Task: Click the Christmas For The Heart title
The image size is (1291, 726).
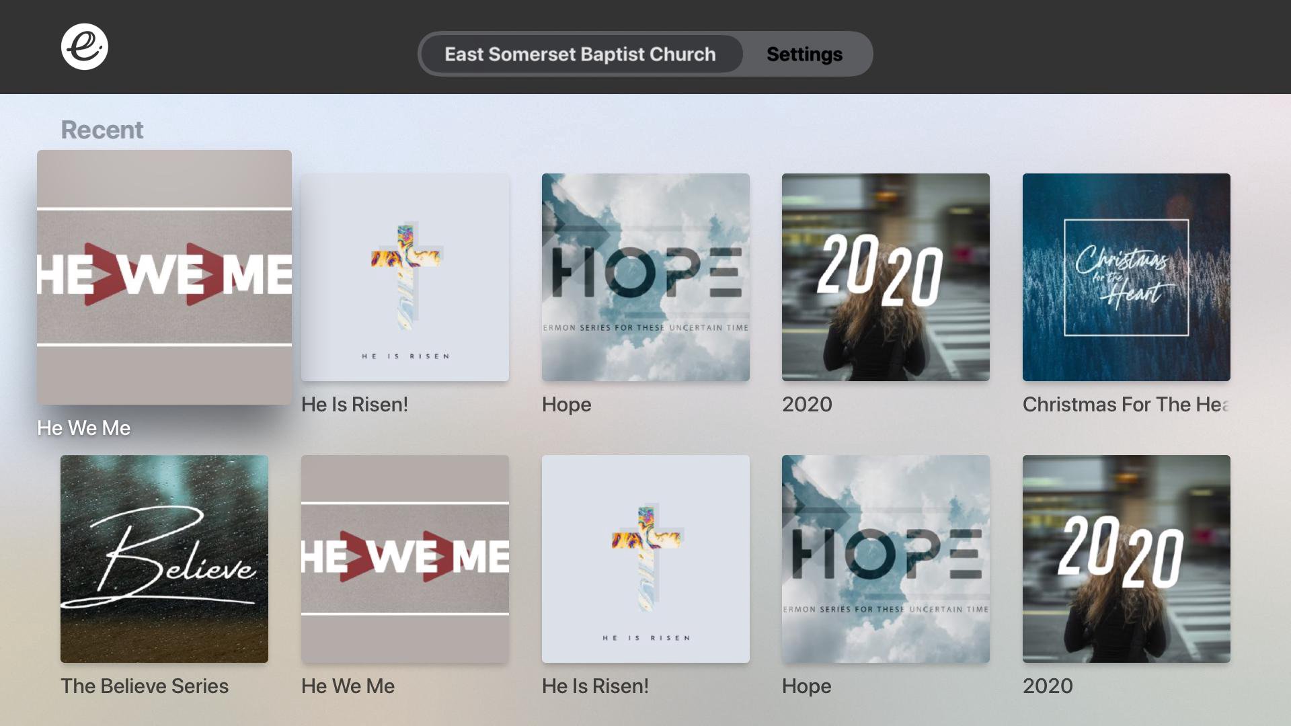Action: (x=1126, y=404)
